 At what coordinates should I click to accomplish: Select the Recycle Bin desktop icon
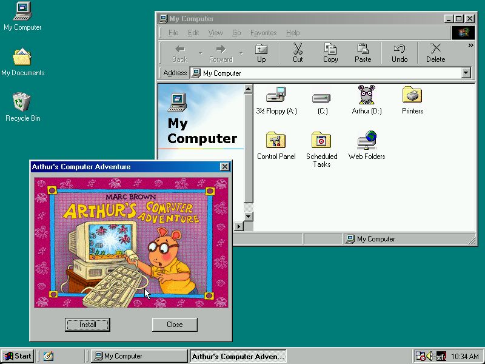coord(22,107)
